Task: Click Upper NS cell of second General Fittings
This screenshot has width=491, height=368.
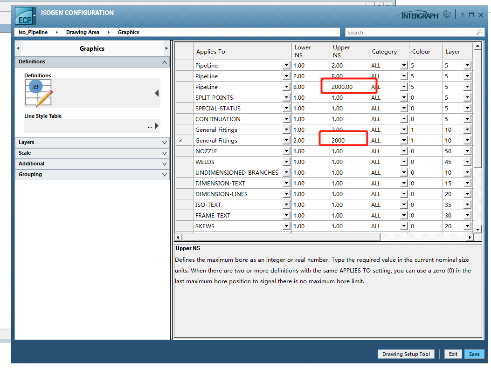Action: 349,141
